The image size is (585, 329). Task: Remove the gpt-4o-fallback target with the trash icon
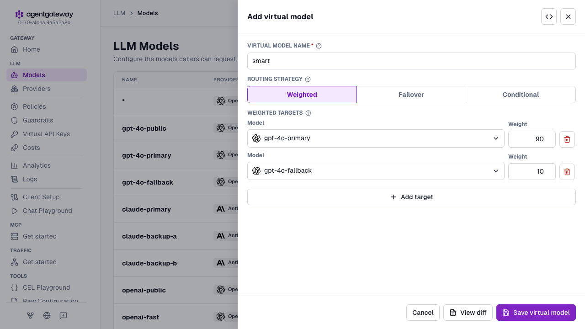567,171
